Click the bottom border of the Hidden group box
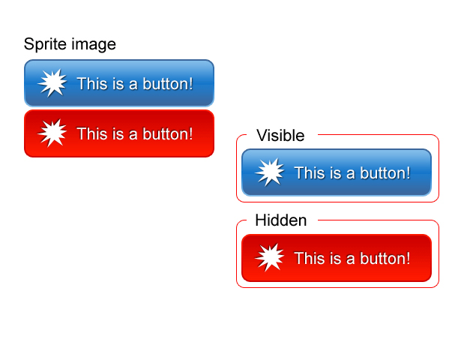Screen dimensions: 461x345 pyautogui.click(x=337, y=287)
